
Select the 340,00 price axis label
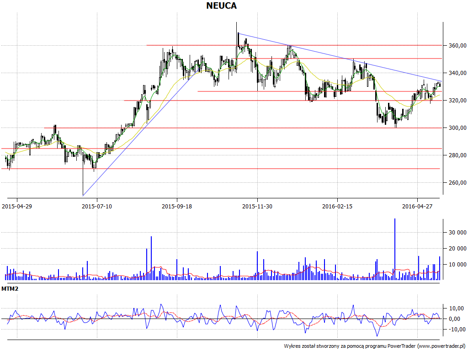[457, 73]
